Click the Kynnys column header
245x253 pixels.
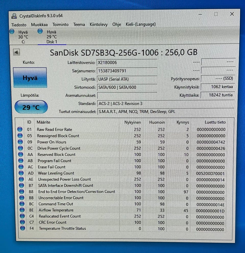(x=182, y=122)
